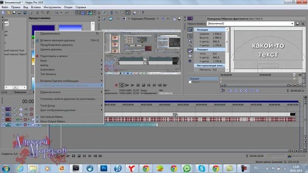Toggle the lock aspect ratio button in pan/crop
The height and width of the screenshot is (173, 308).
pos(190,51)
